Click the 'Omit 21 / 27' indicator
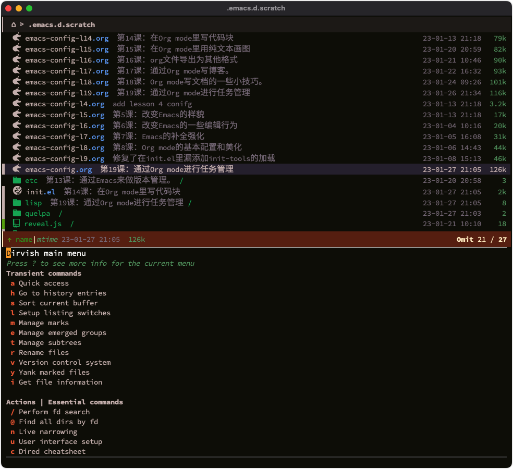Image resolution: width=513 pixels, height=469 pixels. (482, 240)
